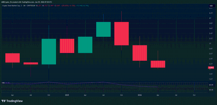This screenshot has width=217, height=105.
Task: Click the 2.05T current price label
Action: (x=211, y=67)
